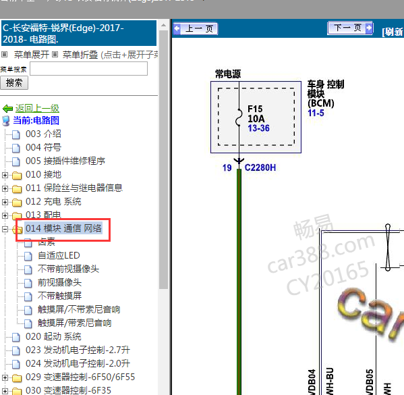Viewport: 404px width, 395px height.
Task: Expand the 012 充电 系统 node
Action: pos(5,202)
